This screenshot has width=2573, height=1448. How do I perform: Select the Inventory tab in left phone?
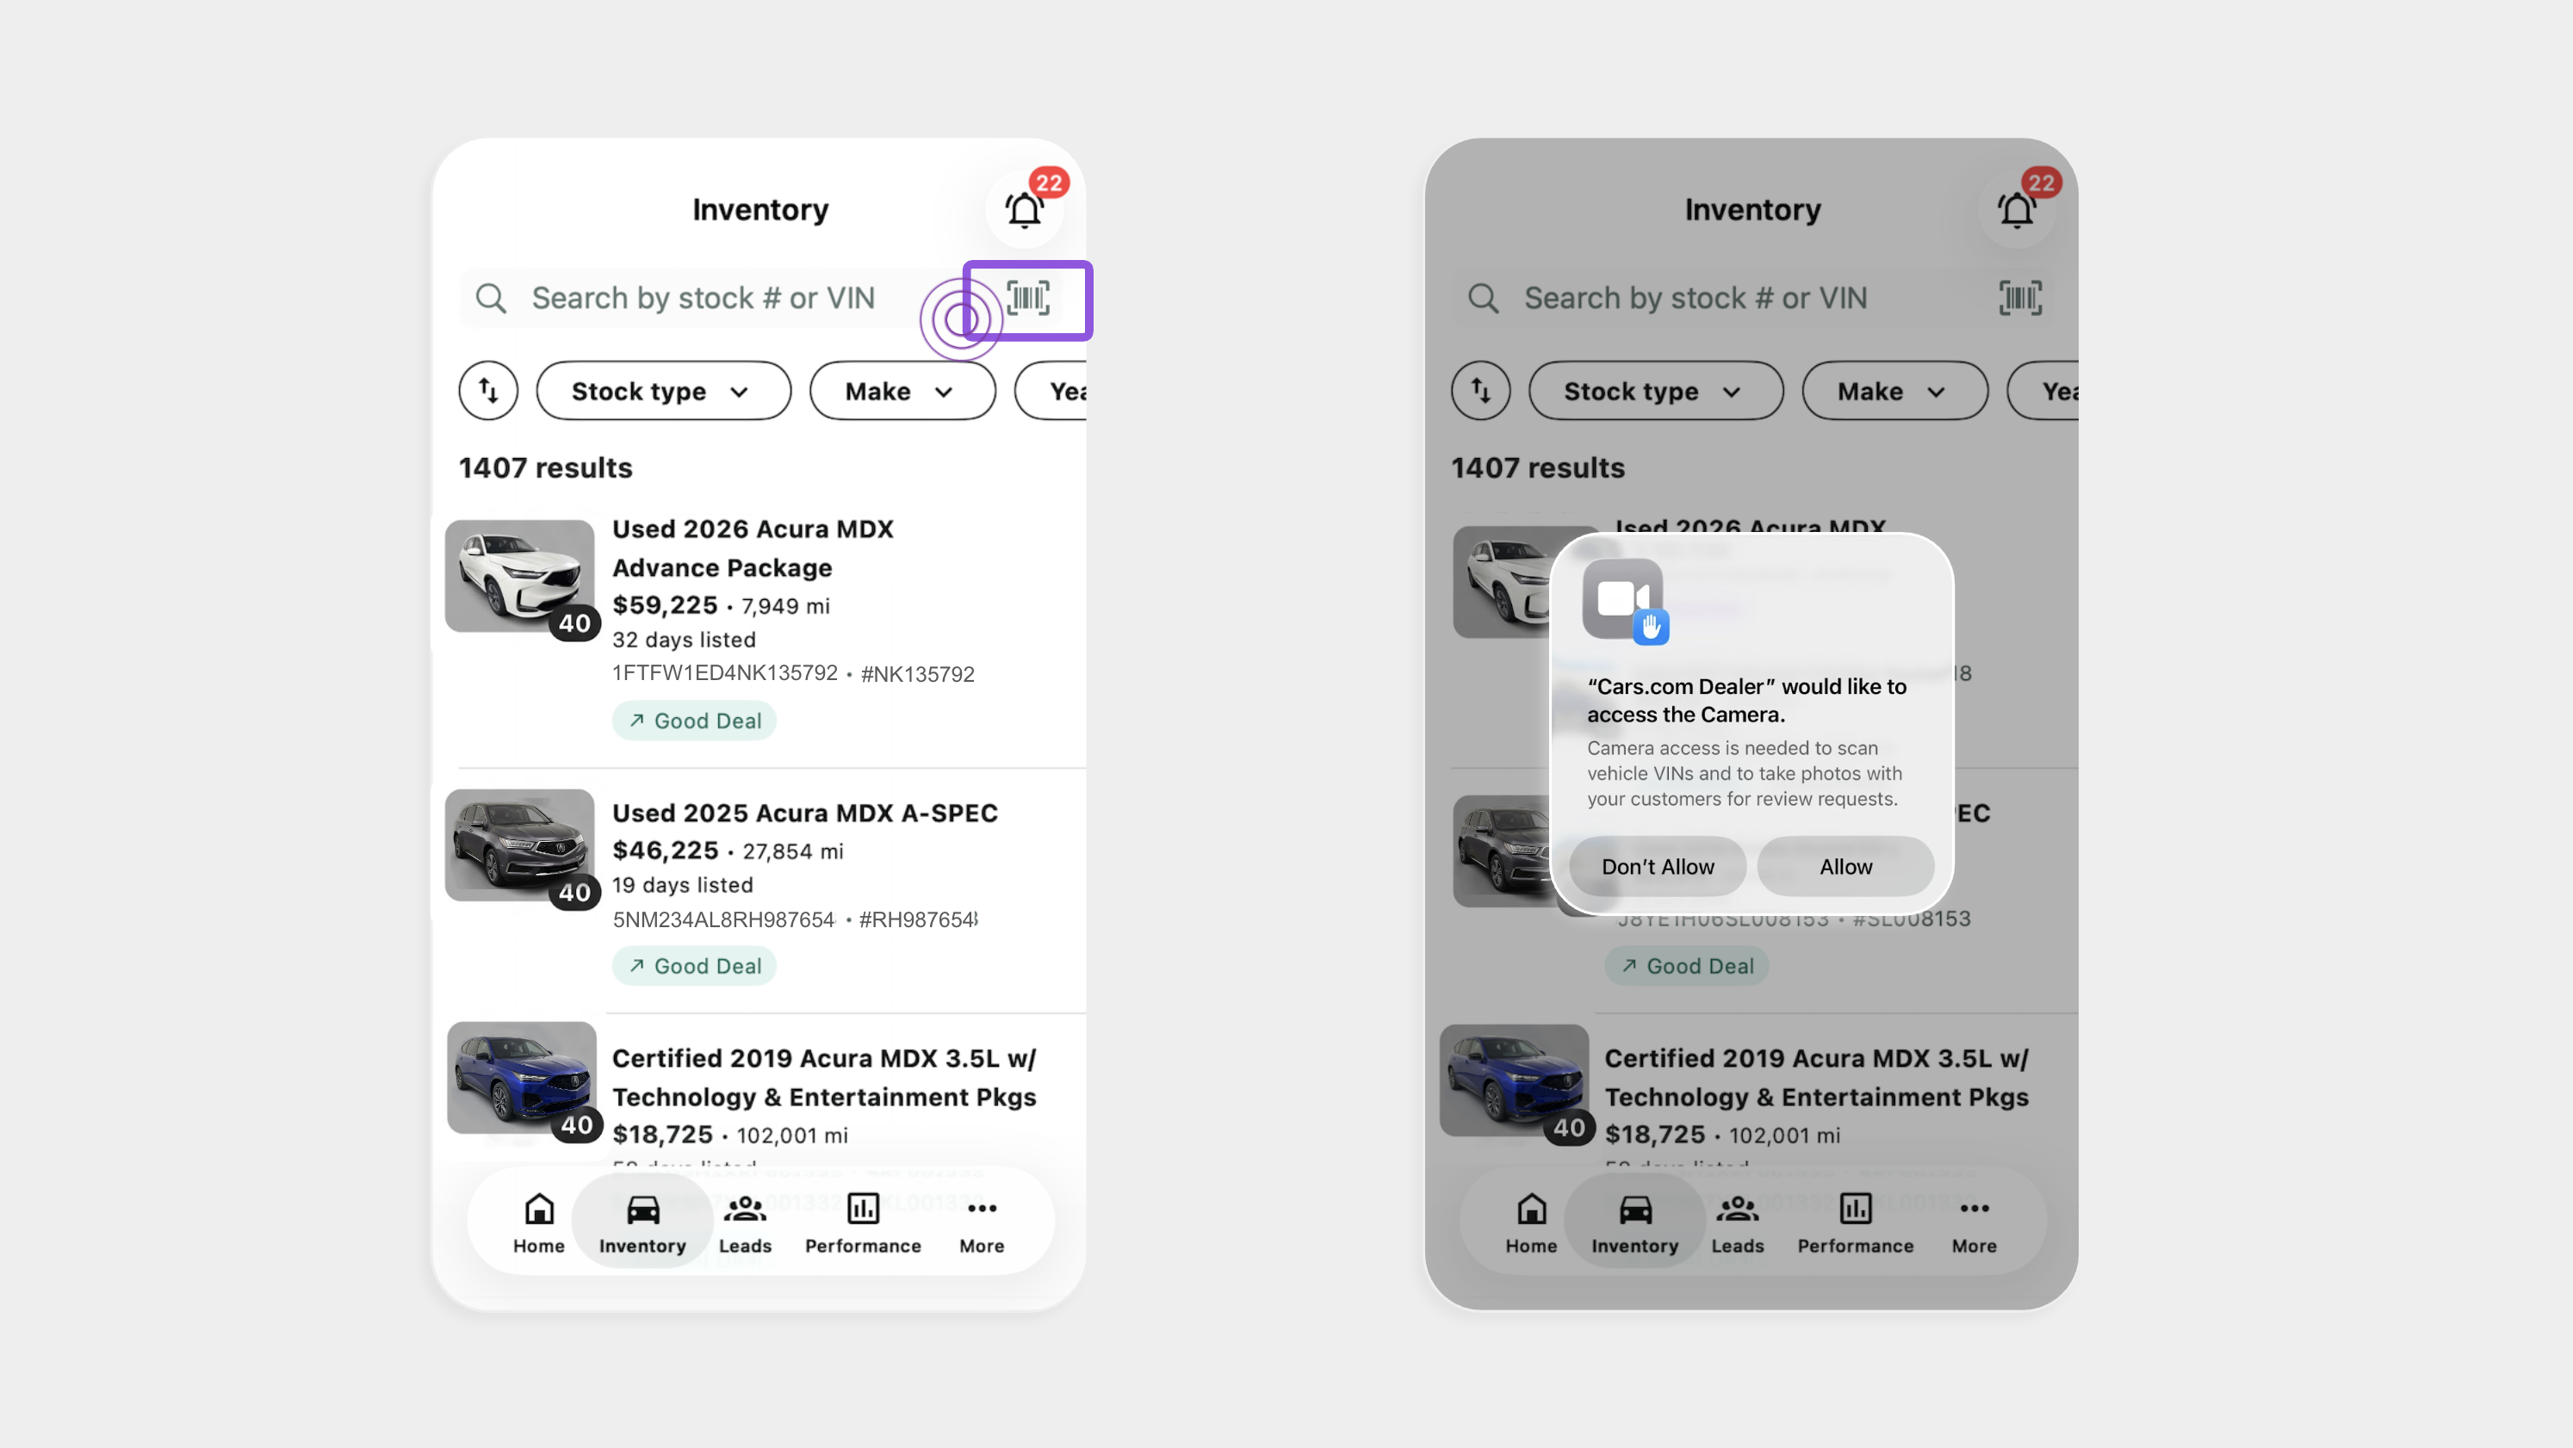[642, 1223]
